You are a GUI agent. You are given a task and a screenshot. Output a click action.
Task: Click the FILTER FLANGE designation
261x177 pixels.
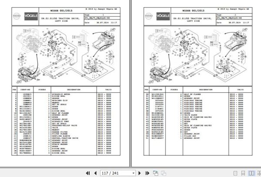click(x=60, y=134)
